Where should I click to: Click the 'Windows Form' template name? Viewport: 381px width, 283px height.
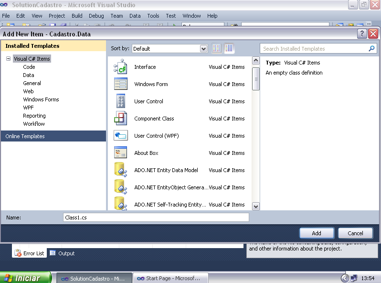click(151, 84)
